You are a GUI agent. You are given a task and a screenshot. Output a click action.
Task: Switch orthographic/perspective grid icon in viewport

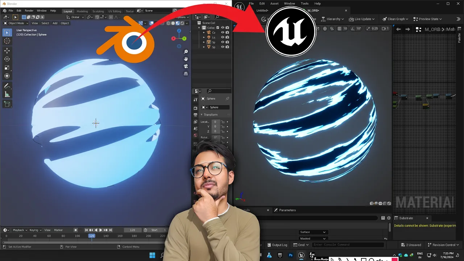186,74
